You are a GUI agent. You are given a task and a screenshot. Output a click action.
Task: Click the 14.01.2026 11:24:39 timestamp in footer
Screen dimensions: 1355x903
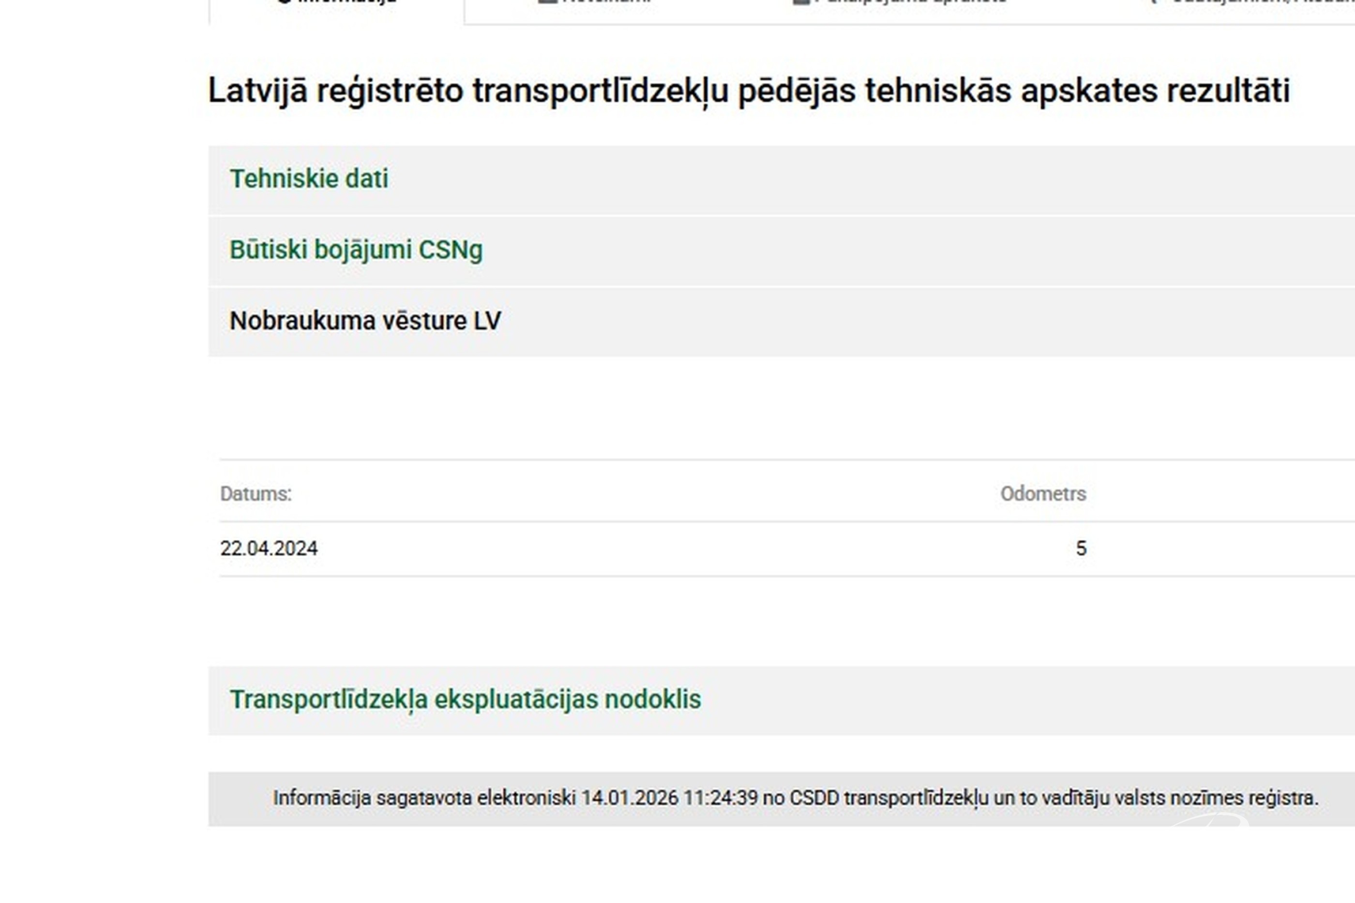[669, 798]
